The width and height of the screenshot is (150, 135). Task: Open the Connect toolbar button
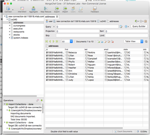[8, 10]
